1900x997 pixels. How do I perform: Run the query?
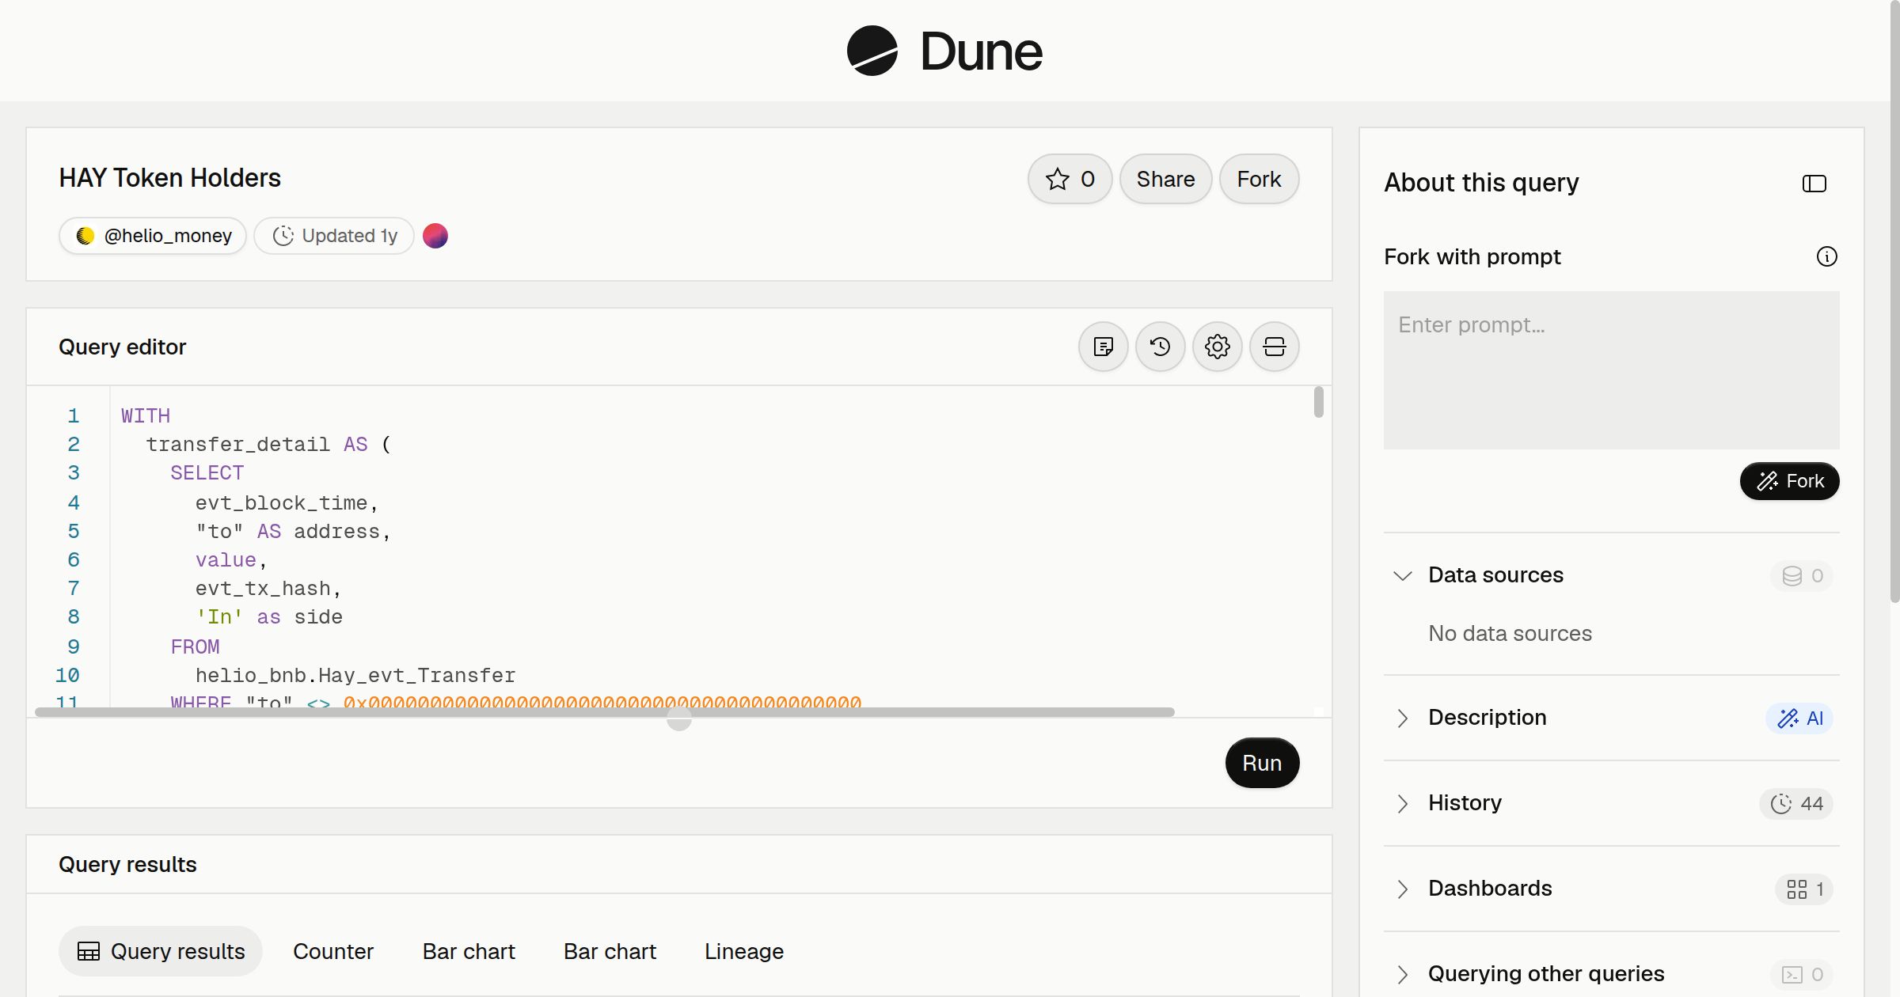click(x=1262, y=763)
